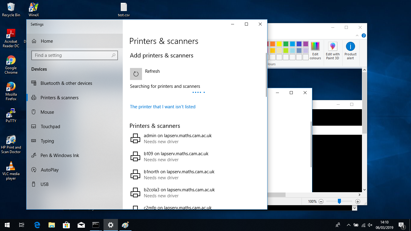411x231 pixels.
Task: Select the VLC media player desktop icon
Action: click(x=11, y=171)
